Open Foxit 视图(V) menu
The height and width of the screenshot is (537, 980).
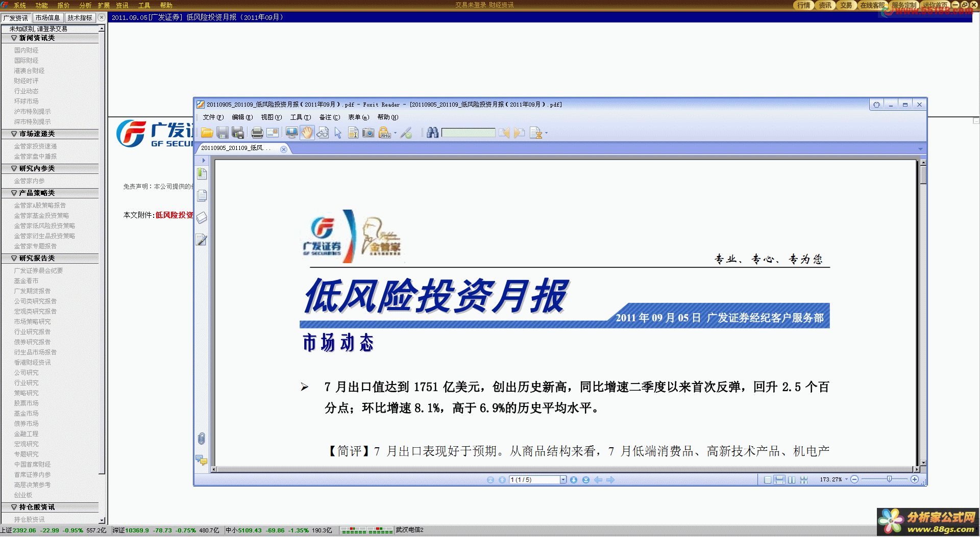tap(272, 117)
